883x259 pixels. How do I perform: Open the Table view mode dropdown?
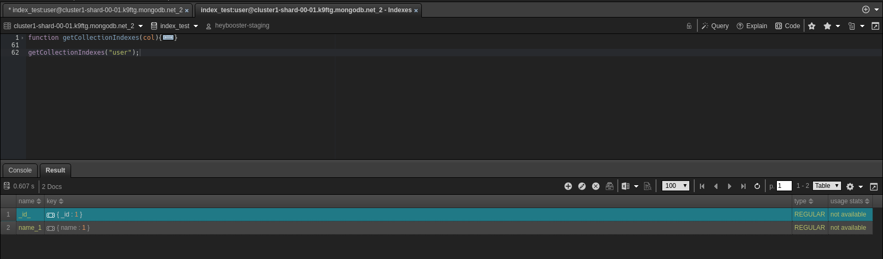[827, 186]
